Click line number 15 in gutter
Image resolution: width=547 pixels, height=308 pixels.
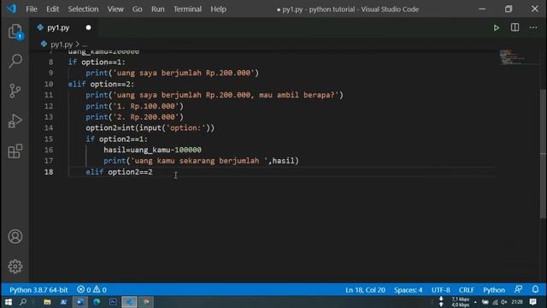(49, 139)
